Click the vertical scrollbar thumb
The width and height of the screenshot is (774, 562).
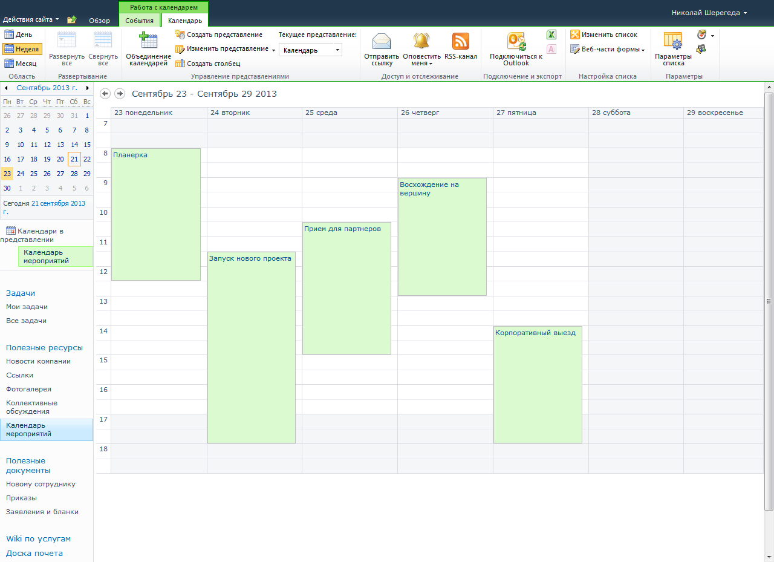(769, 301)
